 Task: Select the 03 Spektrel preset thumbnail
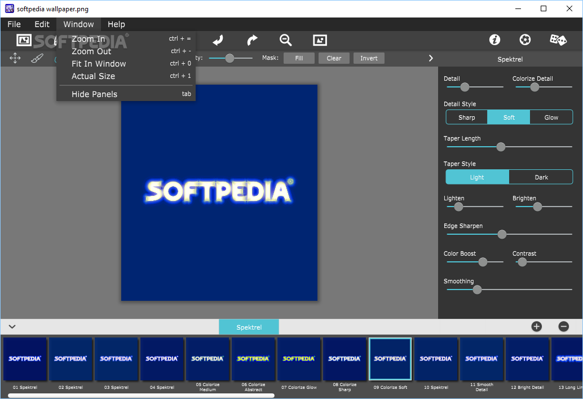tap(116, 359)
